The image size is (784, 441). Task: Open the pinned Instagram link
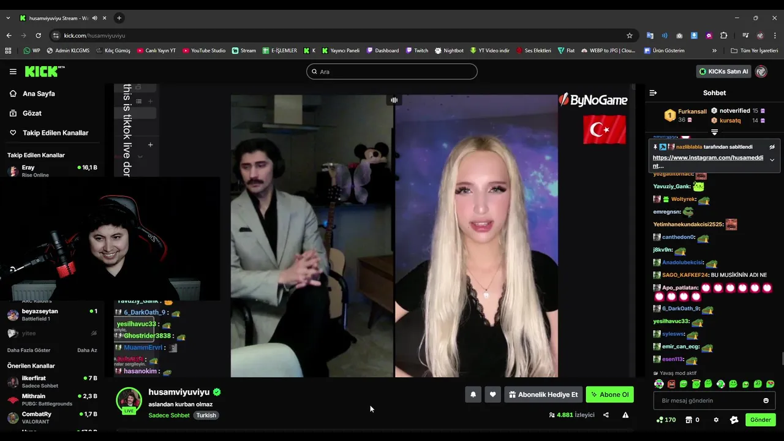(x=707, y=162)
